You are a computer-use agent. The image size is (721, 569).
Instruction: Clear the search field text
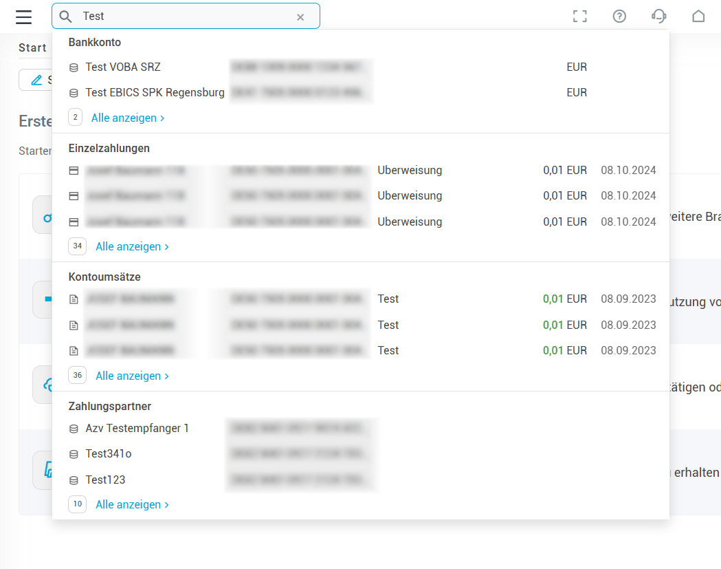click(300, 17)
